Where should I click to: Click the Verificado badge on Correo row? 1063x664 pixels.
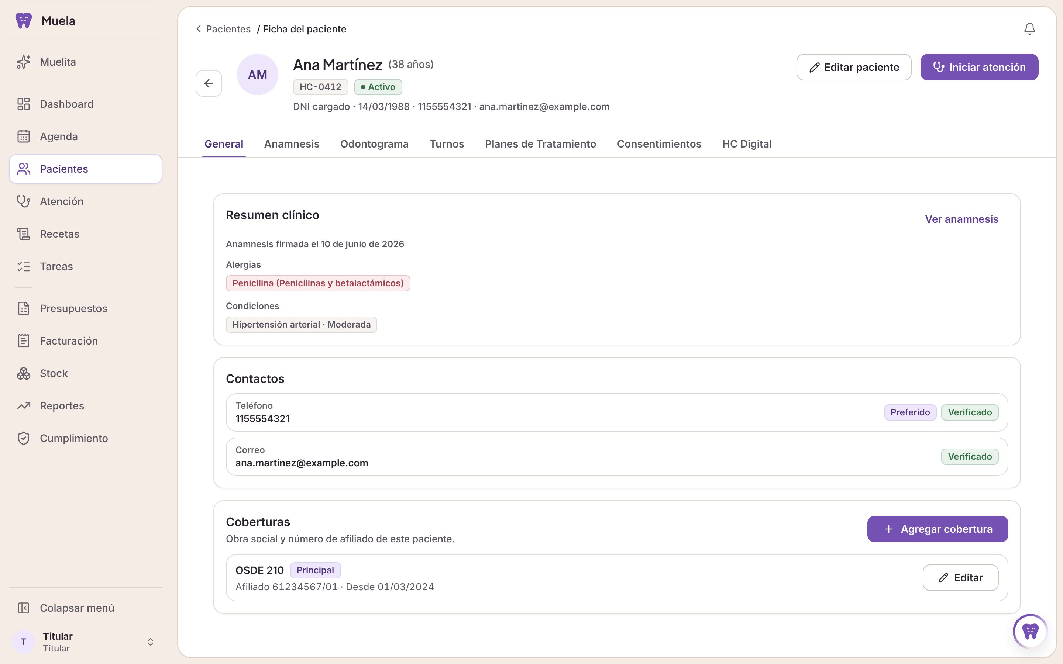click(x=970, y=457)
